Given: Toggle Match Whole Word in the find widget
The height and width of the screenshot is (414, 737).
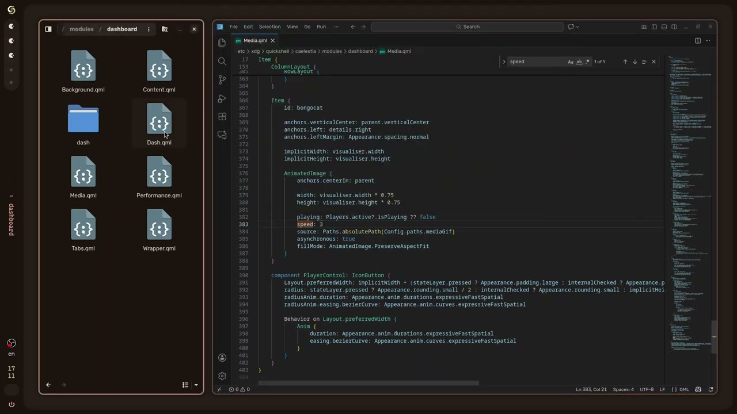Looking at the screenshot, I should coord(579,62).
